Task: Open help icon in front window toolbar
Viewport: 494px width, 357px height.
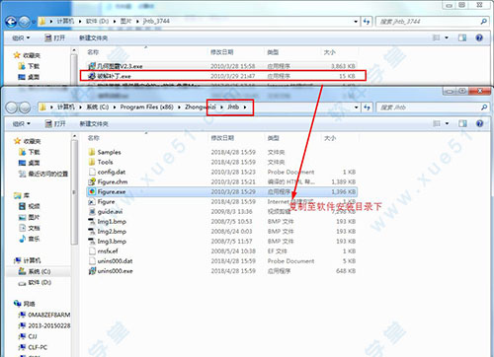Action: click(x=479, y=123)
